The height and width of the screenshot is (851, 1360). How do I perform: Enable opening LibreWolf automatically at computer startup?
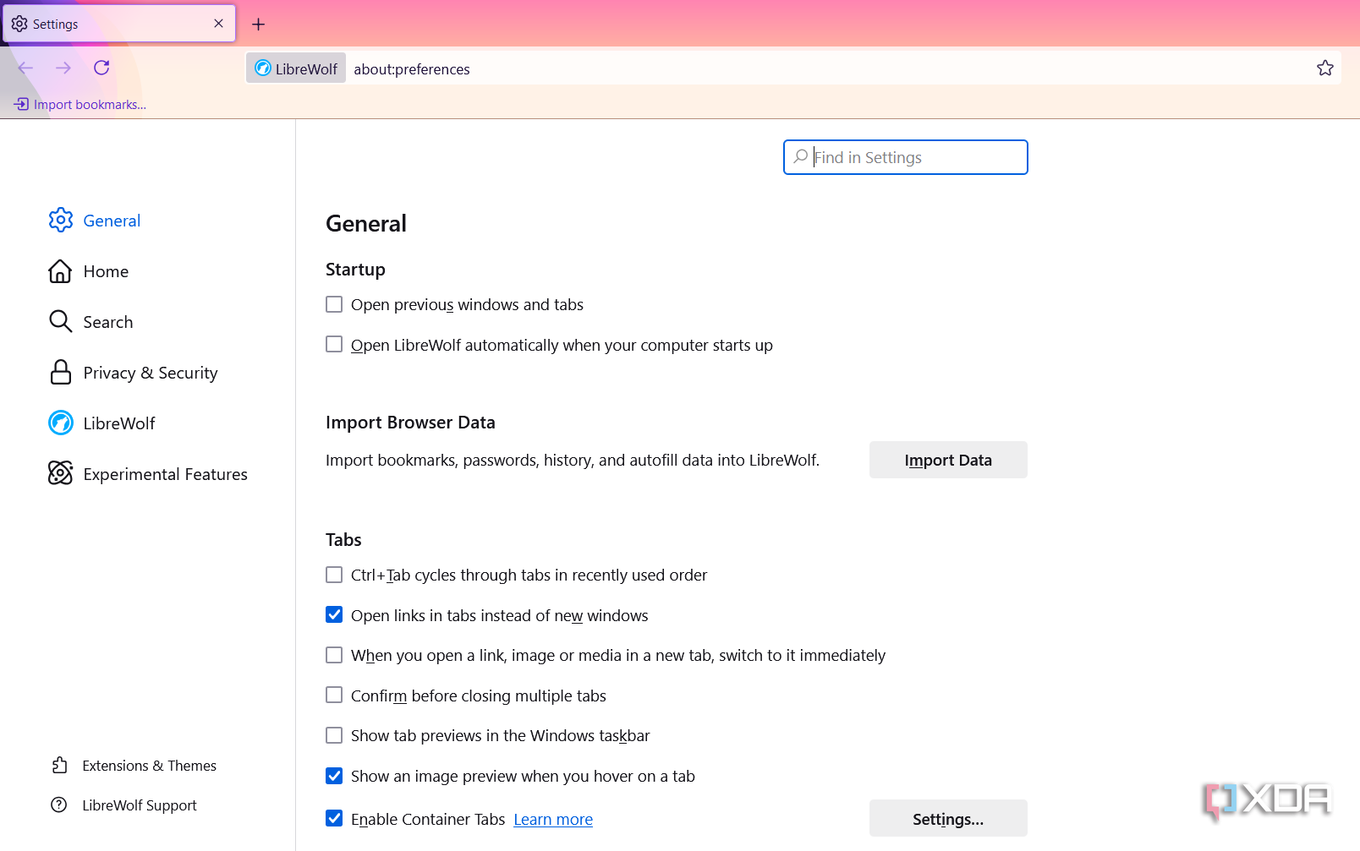(334, 344)
